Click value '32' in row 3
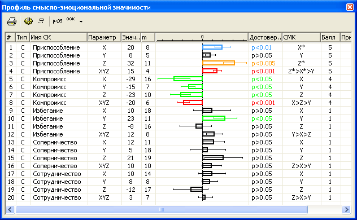 [x=130, y=63]
